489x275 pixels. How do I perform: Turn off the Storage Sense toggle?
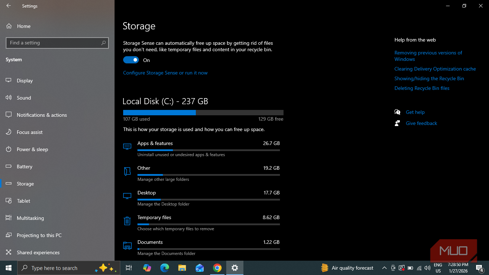point(131,60)
